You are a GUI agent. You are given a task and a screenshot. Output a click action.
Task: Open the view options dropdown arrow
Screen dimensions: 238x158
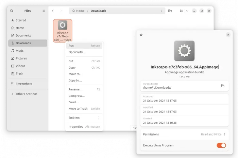click(x=187, y=11)
